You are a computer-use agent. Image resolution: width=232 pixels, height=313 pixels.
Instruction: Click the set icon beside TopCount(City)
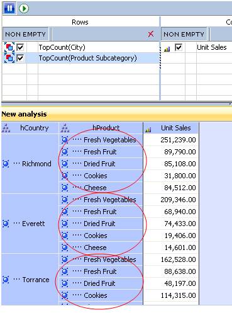(9, 47)
